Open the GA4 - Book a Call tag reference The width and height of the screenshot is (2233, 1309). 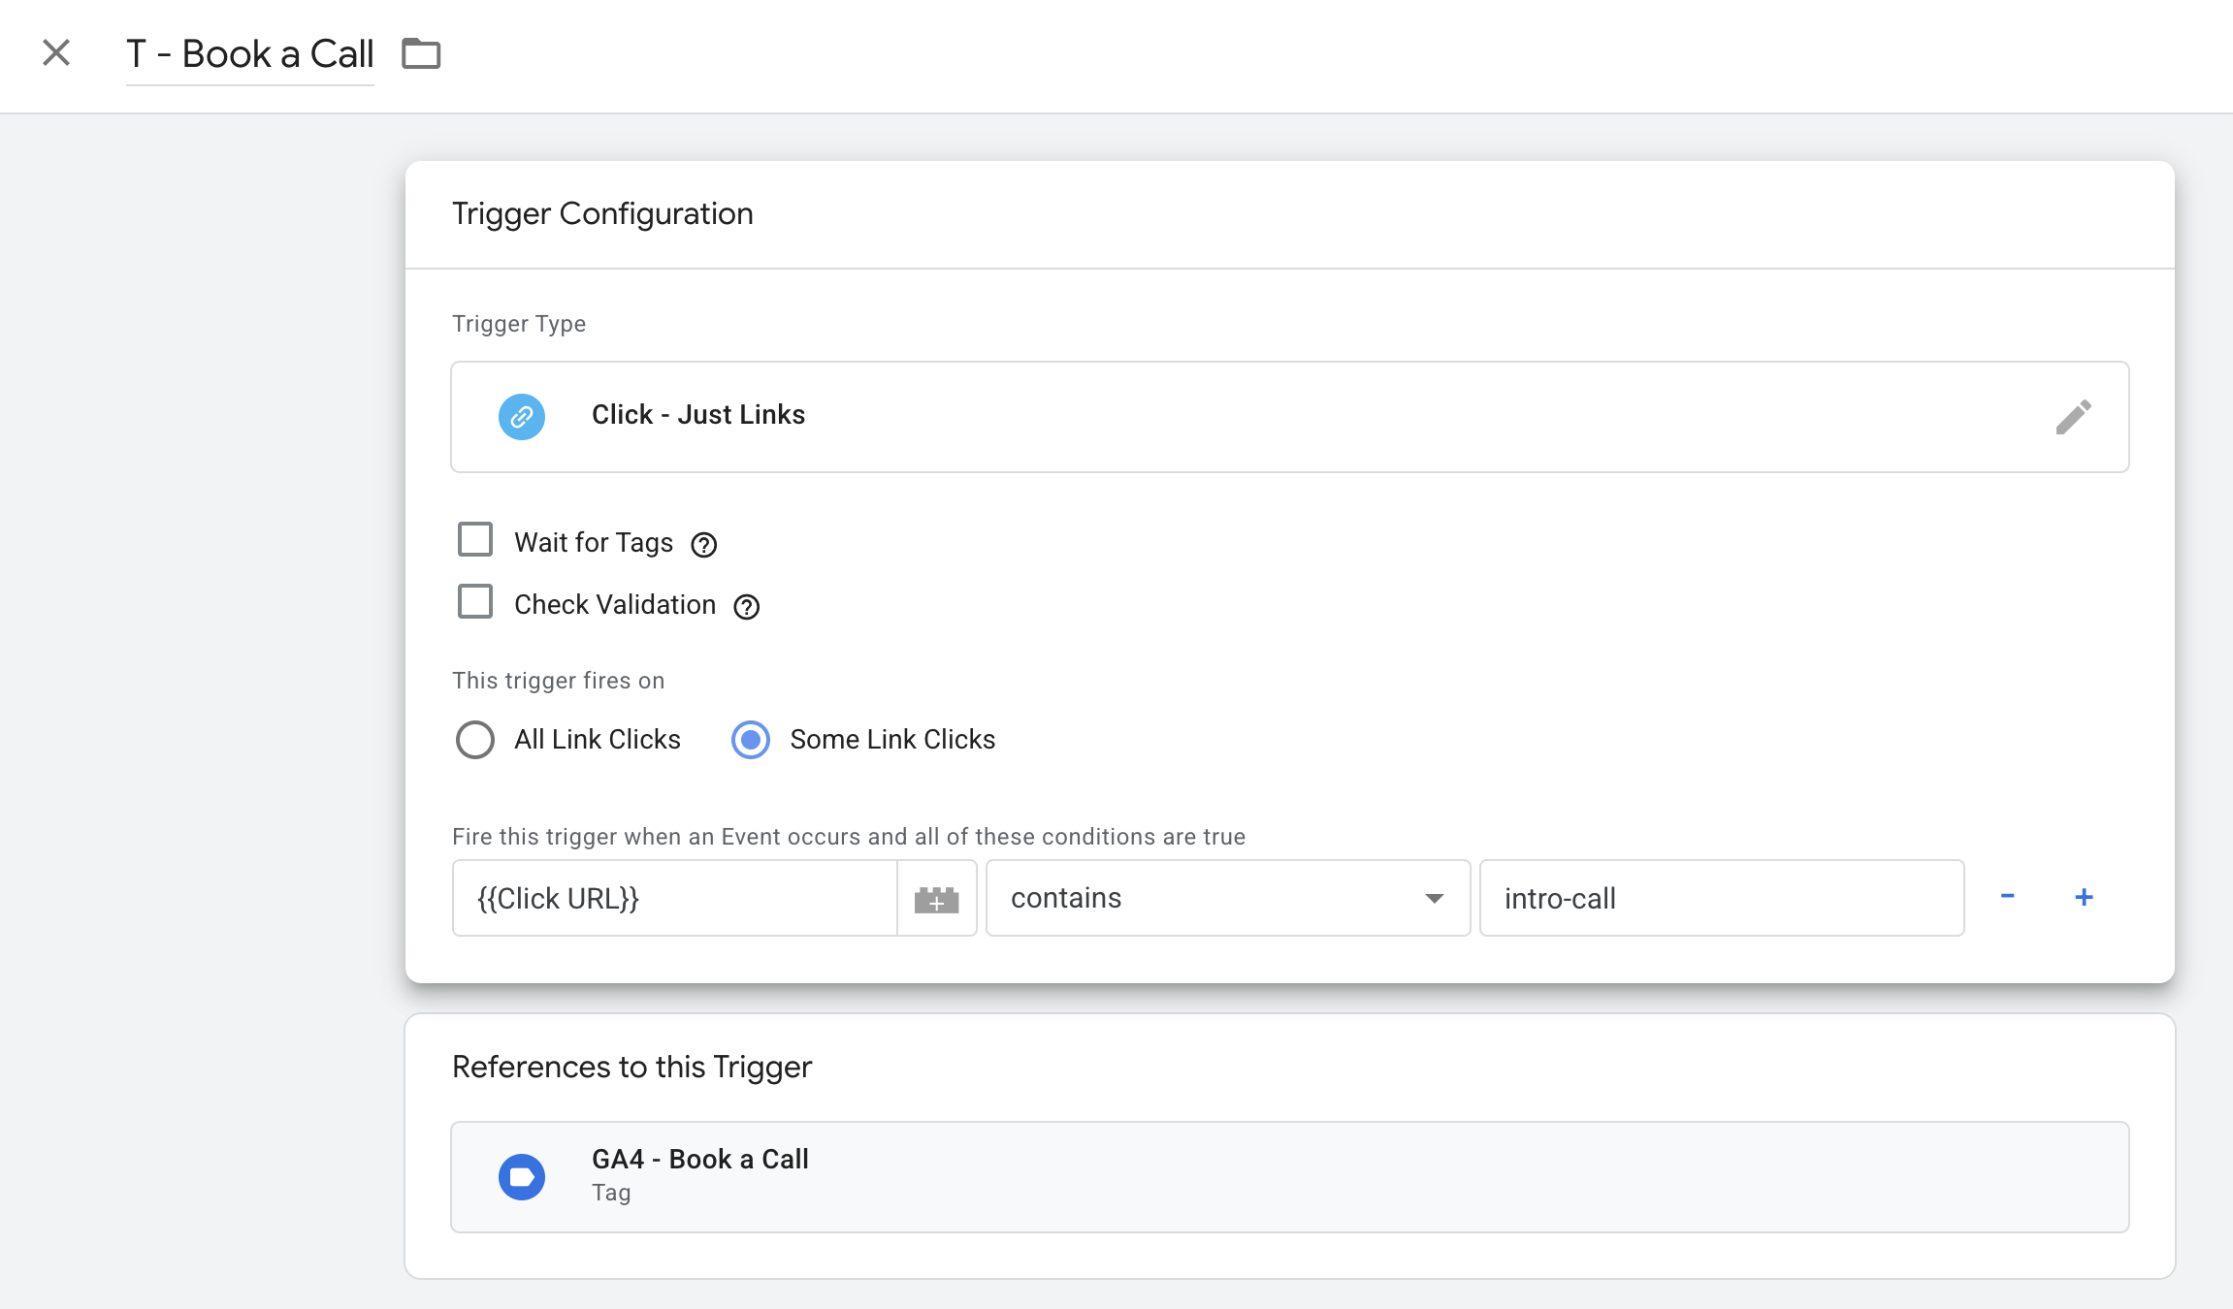[x=1290, y=1177]
